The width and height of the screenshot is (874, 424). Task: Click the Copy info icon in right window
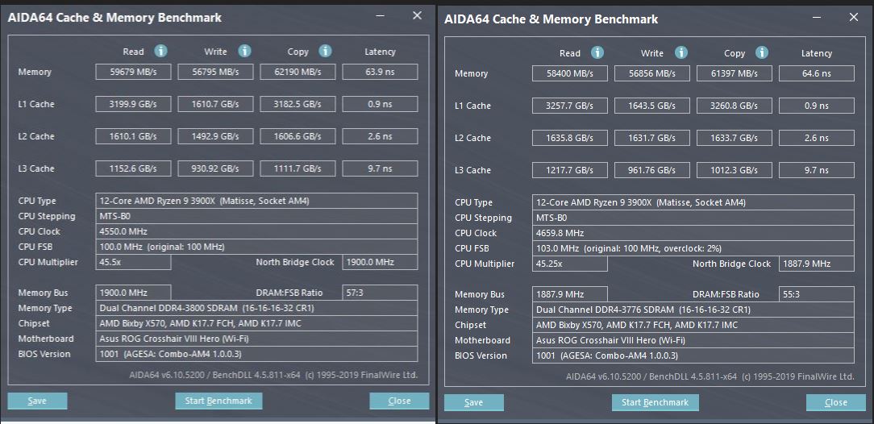(762, 52)
